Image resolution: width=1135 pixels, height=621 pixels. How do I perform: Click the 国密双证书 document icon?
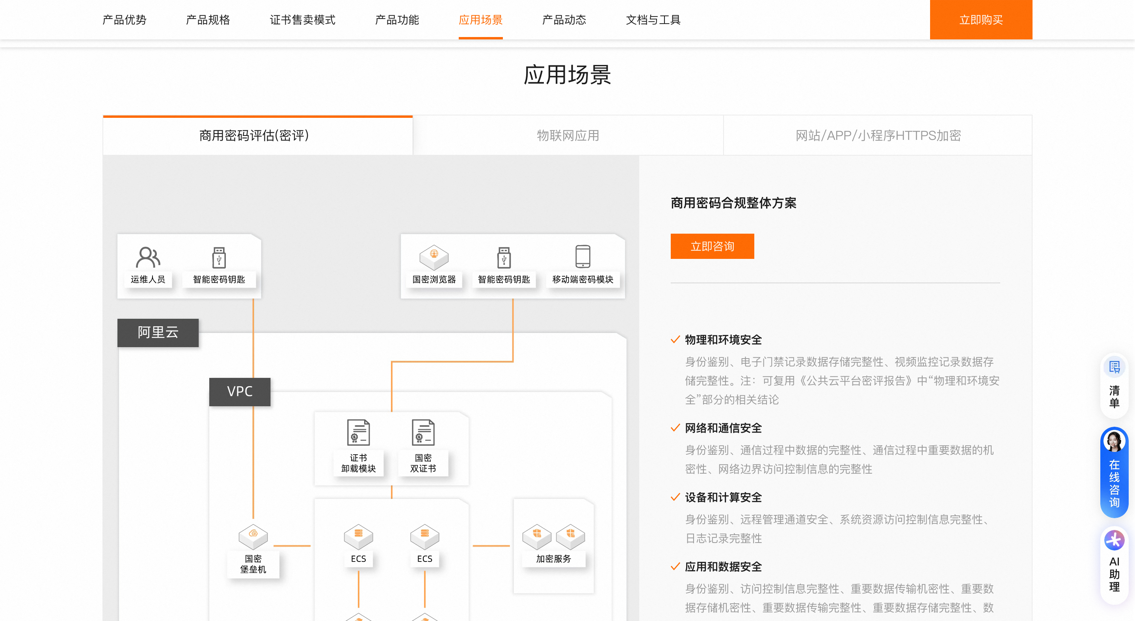[x=423, y=432]
